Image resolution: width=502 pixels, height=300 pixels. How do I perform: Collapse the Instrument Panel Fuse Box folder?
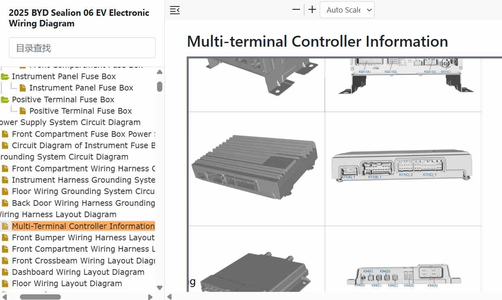pyautogui.click(x=5, y=76)
